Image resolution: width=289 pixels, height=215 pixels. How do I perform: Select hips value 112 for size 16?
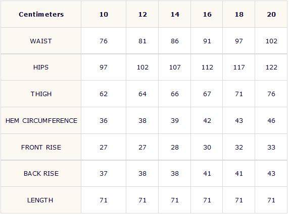[207, 67]
